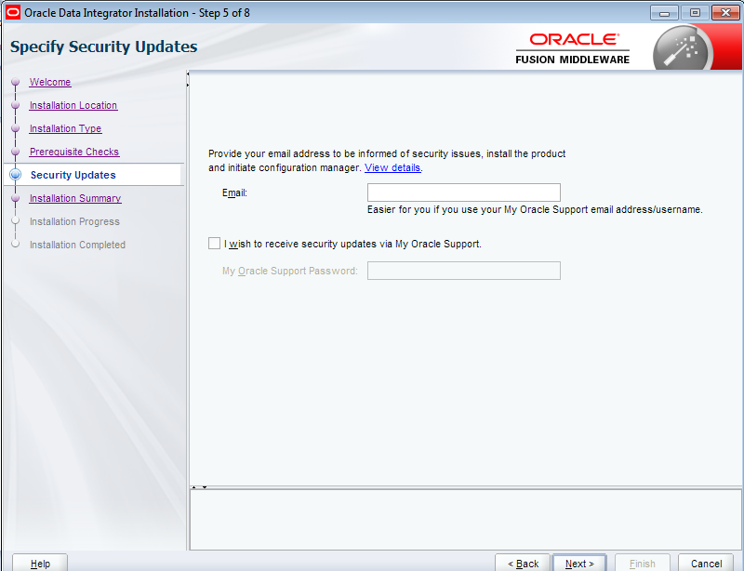Click the Specify Security Updates heading
744x571 pixels.
point(104,46)
